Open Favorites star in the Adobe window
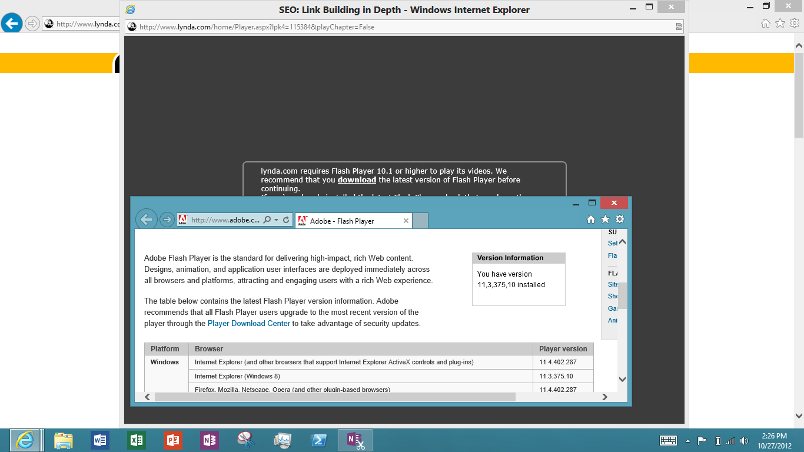This screenshot has height=452, width=804. 605,220
